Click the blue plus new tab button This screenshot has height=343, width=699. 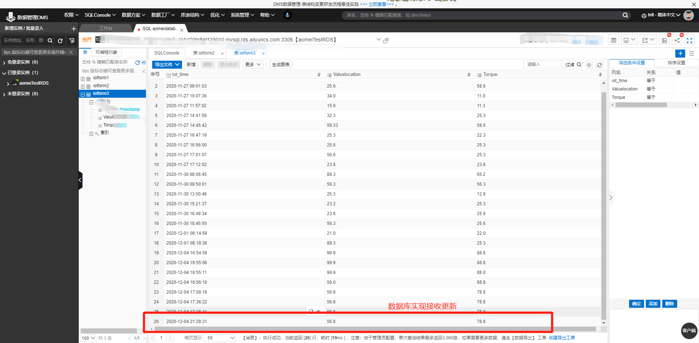680,53
